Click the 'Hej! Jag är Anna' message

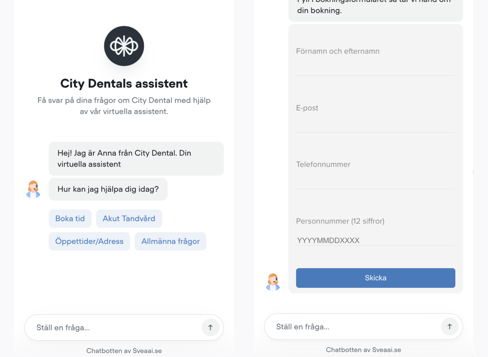pyautogui.click(x=136, y=159)
